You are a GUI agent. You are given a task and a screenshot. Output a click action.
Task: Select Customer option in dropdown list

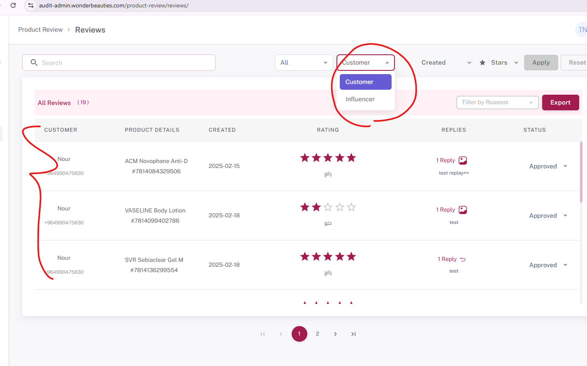pyautogui.click(x=365, y=82)
